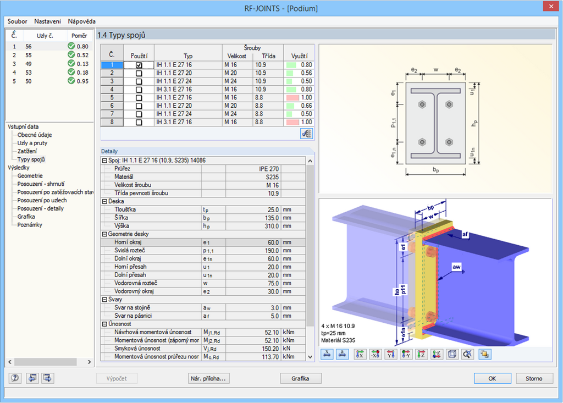The height and width of the screenshot is (403, 563).
Task: Select Zatížení in navigator
Action: (x=27, y=151)
